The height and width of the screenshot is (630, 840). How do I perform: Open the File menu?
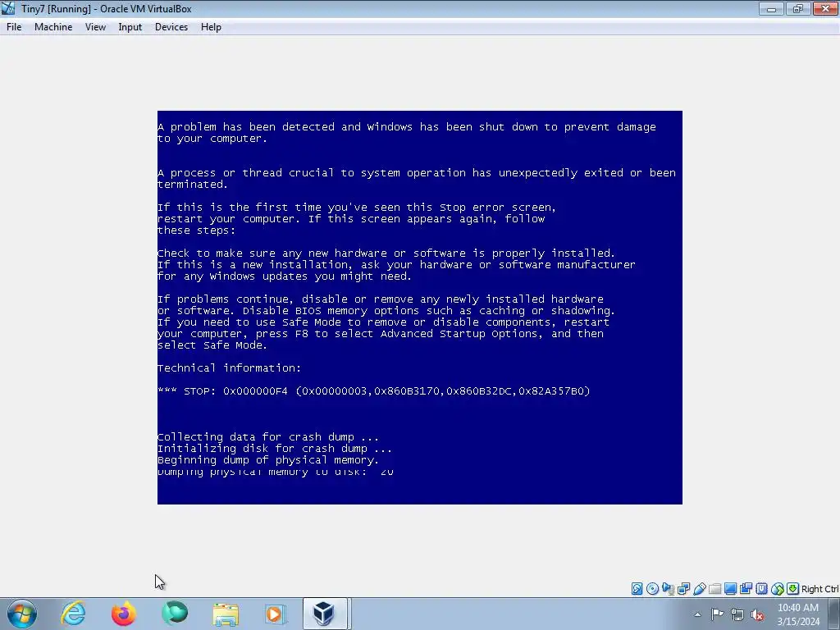click(x=14, y=27)
